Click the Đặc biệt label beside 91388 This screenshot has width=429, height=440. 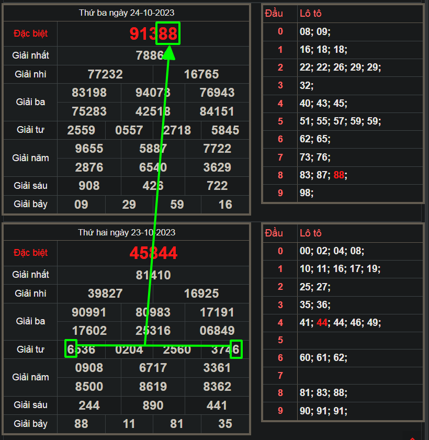[30, 33]
